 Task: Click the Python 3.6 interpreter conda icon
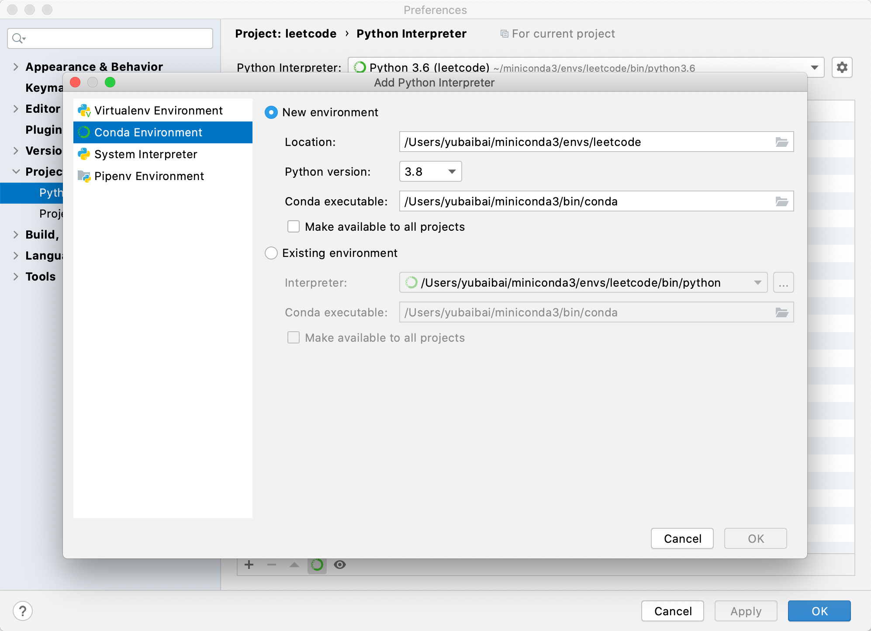[x=360, y=67]
